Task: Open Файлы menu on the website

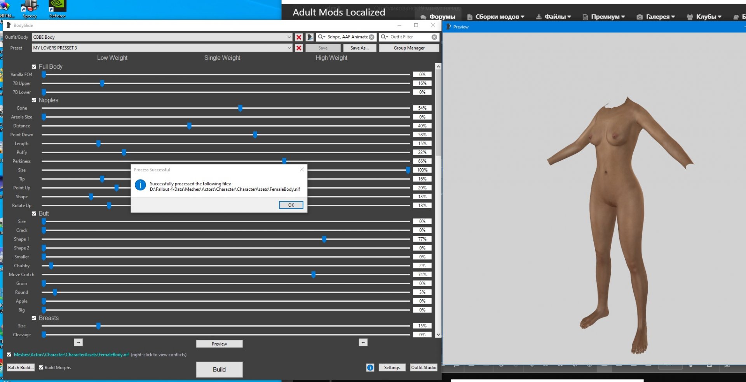Action: coord(553,17)
